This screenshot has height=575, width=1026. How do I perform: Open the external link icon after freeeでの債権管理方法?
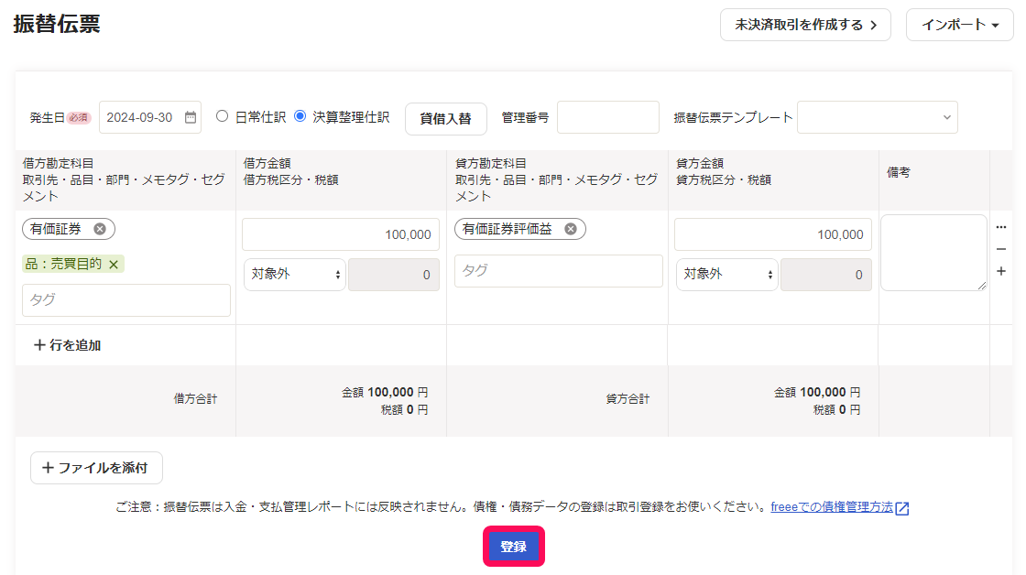coord(902,508)
